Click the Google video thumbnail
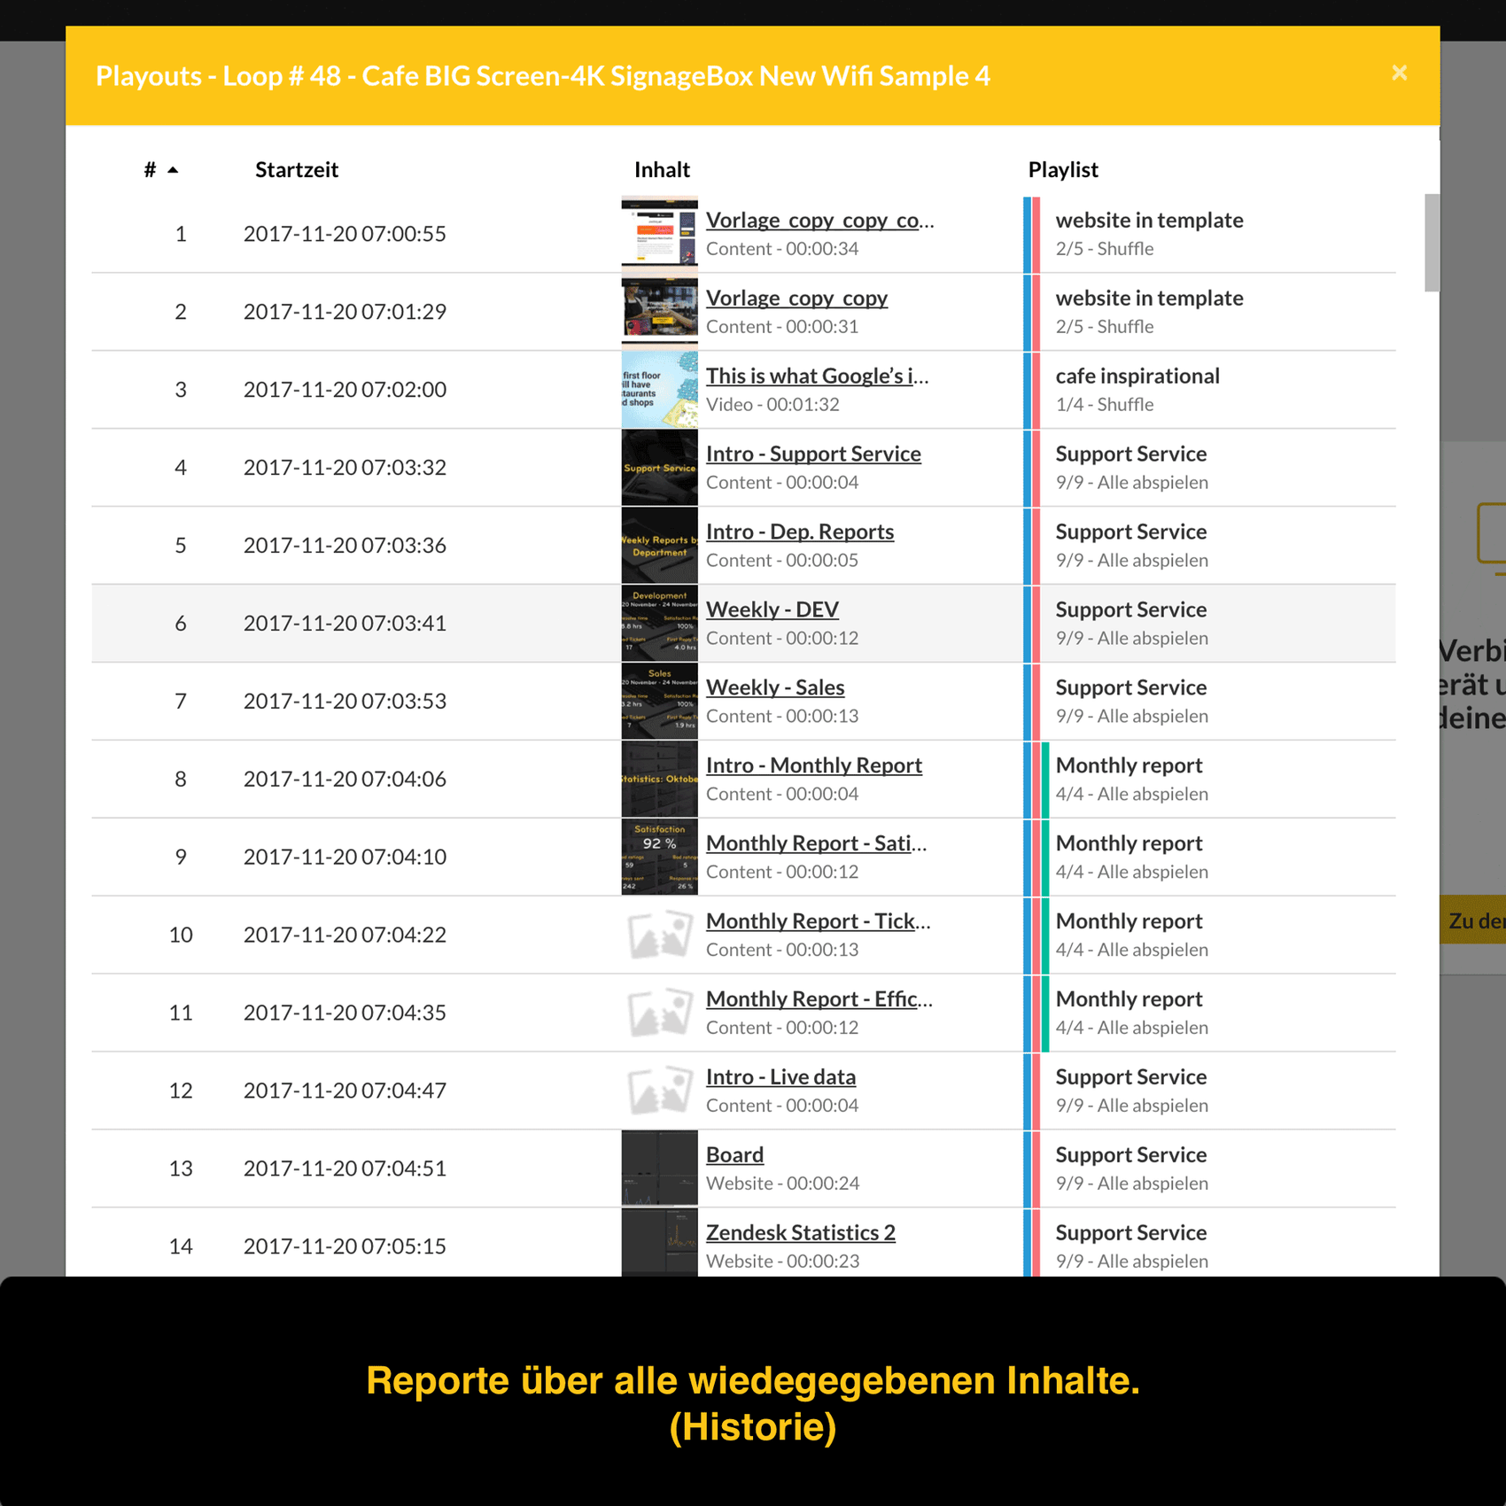Screen dimensions: 1506x1506 [x=659, y=390]
